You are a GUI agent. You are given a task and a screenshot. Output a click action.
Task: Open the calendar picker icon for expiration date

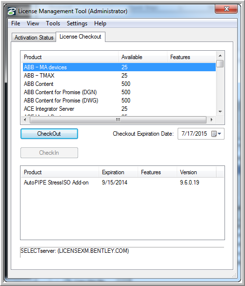214,134
